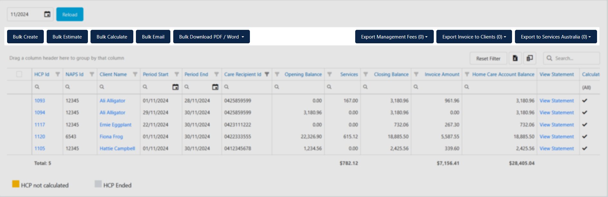Viewport: 608px width, 197px height.
Task: Click Opening Balance filter search icon
Action: (x=277, y=87)
